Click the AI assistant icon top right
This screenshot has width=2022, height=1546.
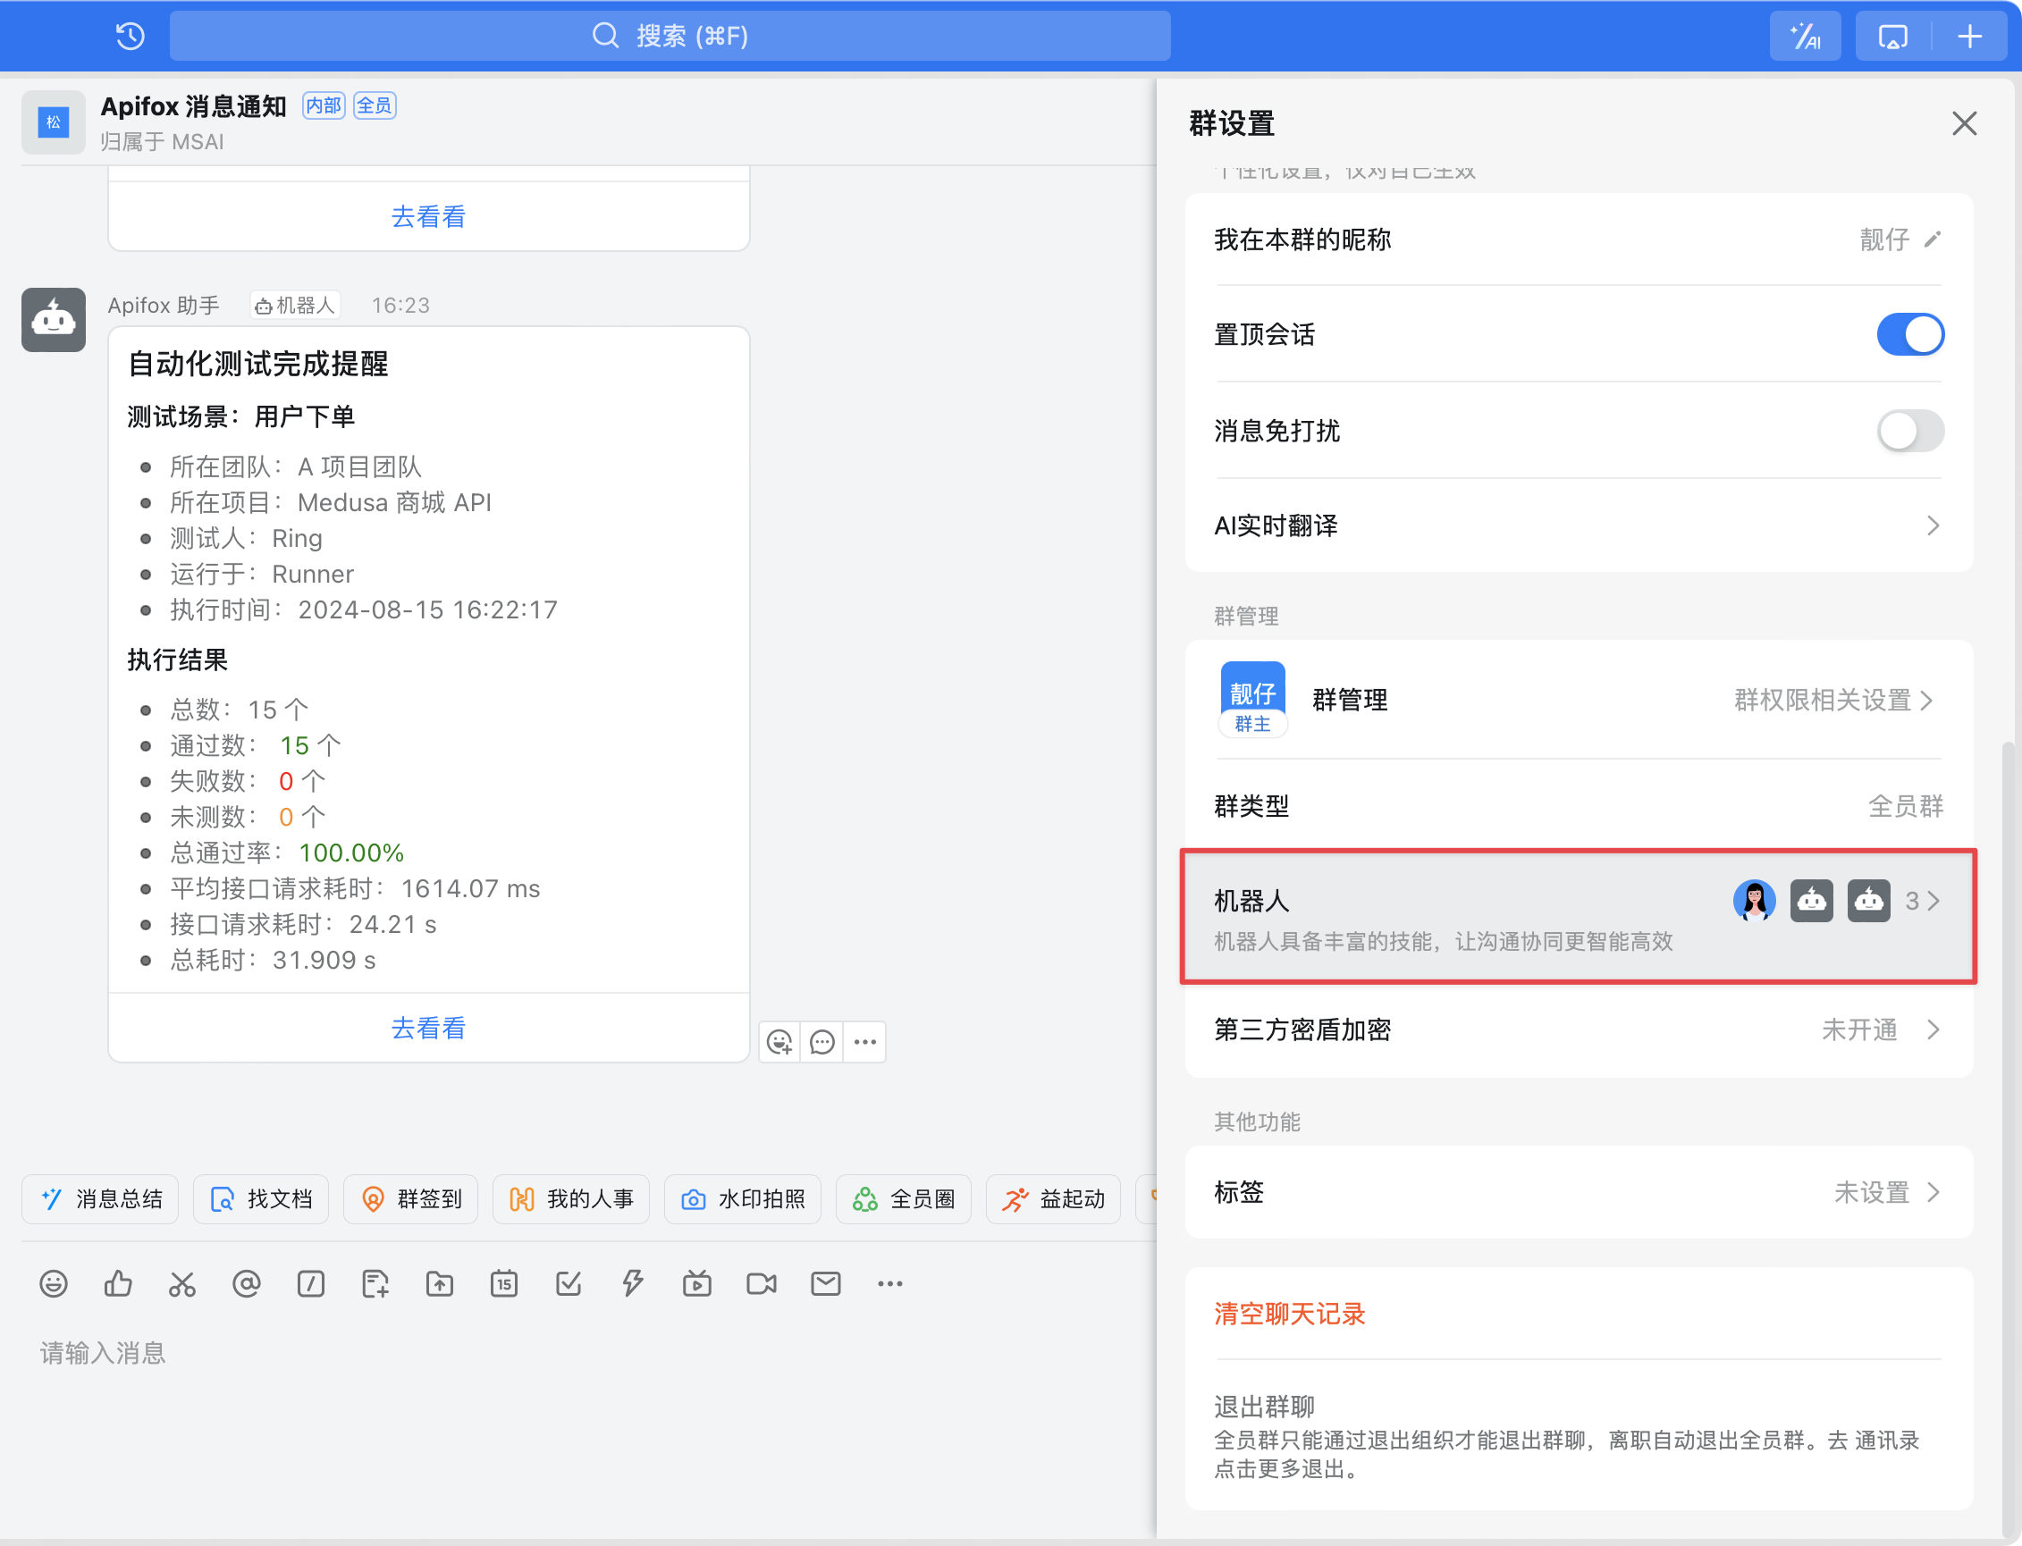[1805, 37]
